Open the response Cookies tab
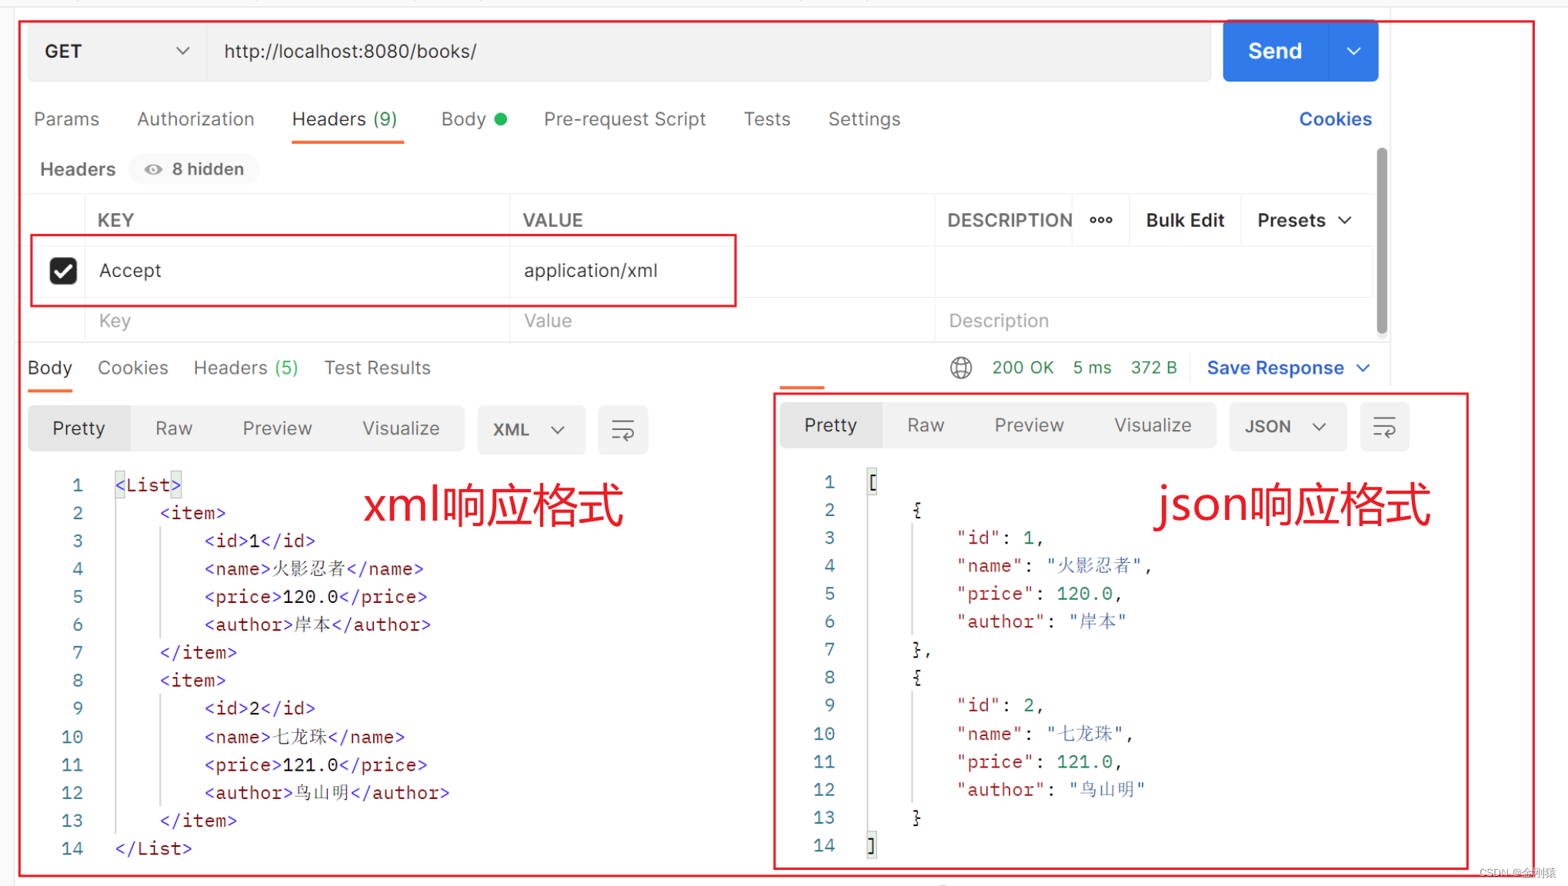 pyautogui.click(x=132, y=368)
